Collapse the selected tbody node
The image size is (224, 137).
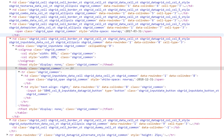click(x=16, y=68)
